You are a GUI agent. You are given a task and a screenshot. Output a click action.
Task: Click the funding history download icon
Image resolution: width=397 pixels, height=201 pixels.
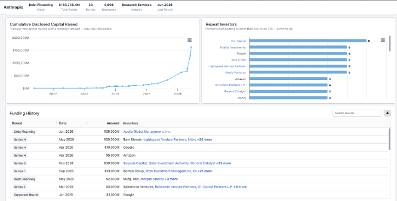(387, 113)
